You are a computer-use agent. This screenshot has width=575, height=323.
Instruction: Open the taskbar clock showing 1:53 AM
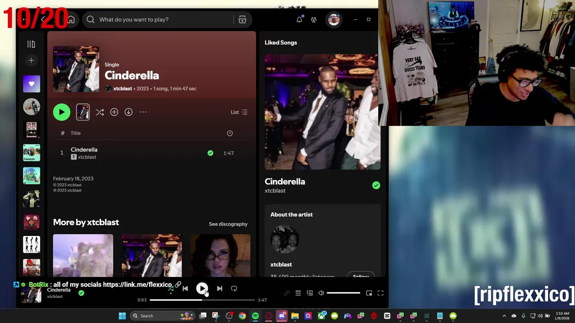coord(562,316)
